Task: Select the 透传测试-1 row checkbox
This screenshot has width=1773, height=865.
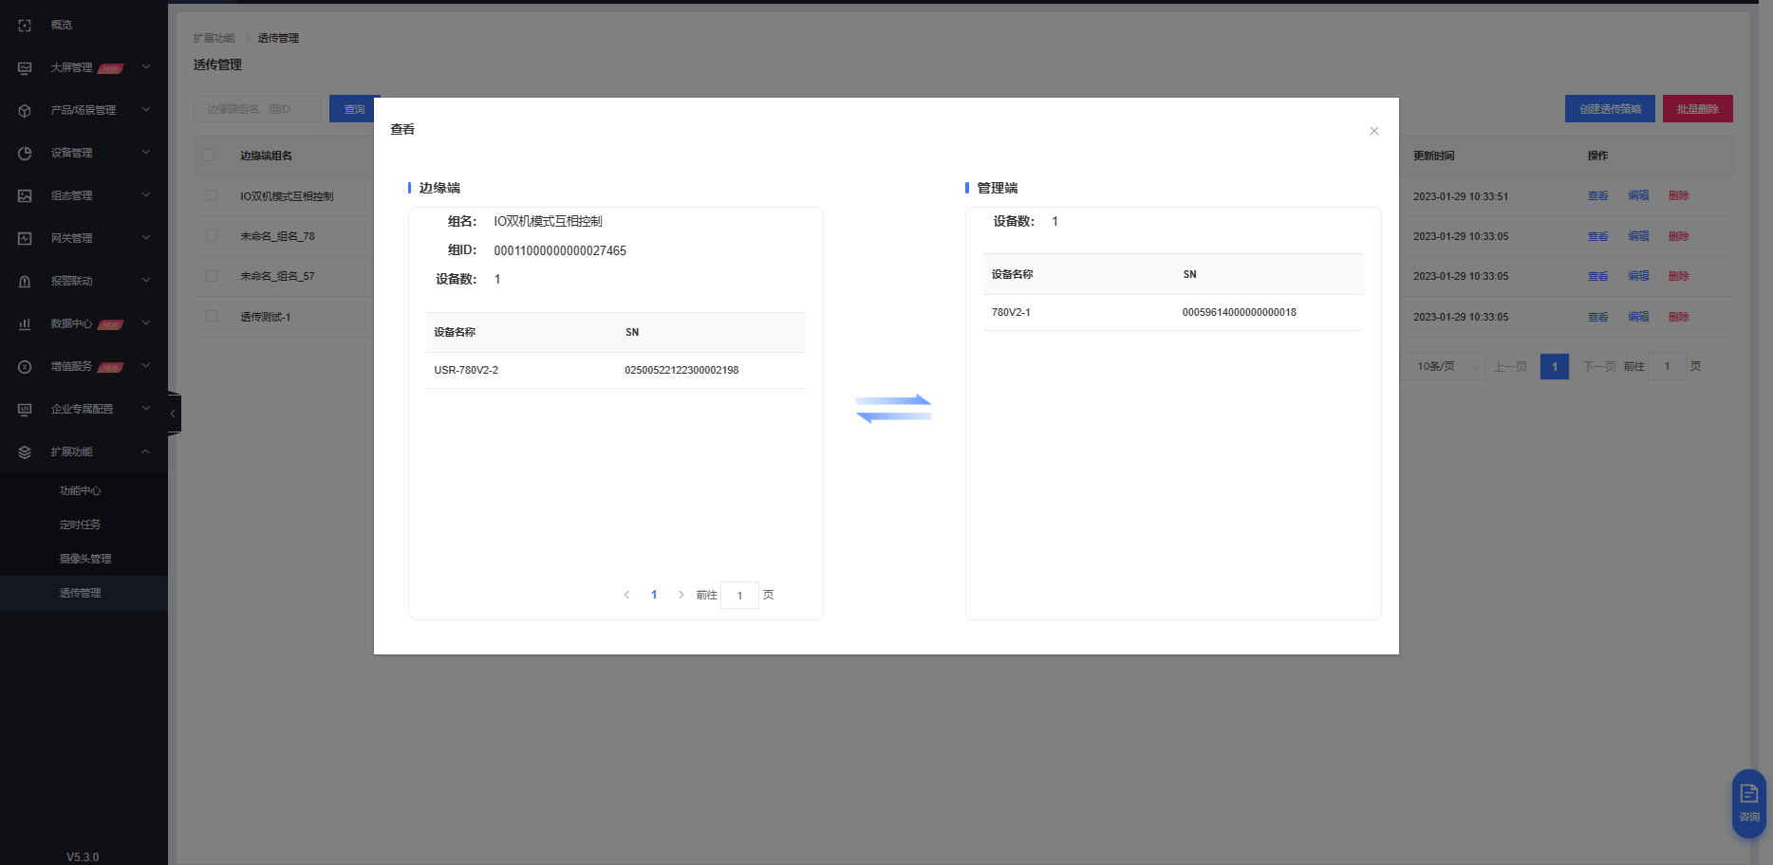Action: coord(212,317)
